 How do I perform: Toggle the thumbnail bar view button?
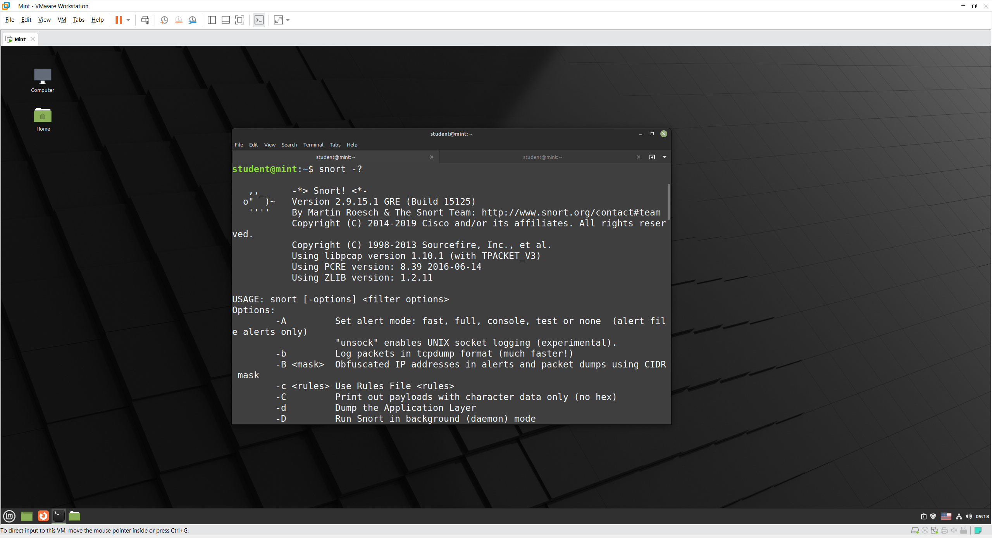[226, 20]
